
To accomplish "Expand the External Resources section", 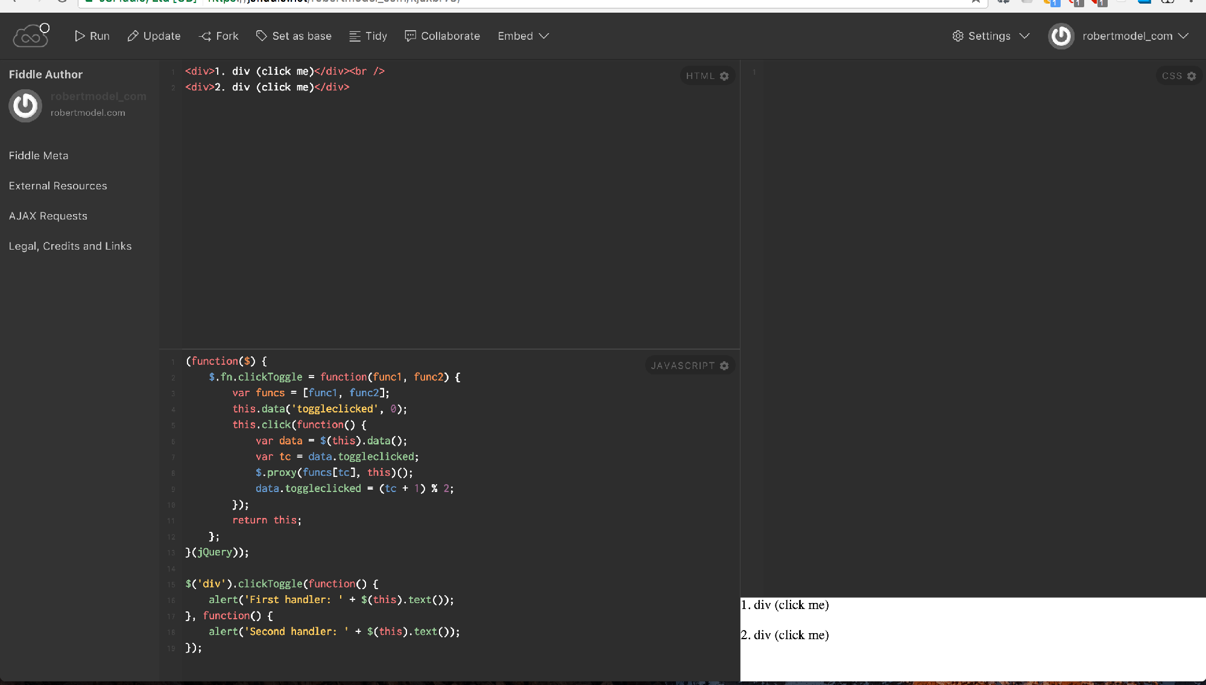I will [x=58, y=186].
